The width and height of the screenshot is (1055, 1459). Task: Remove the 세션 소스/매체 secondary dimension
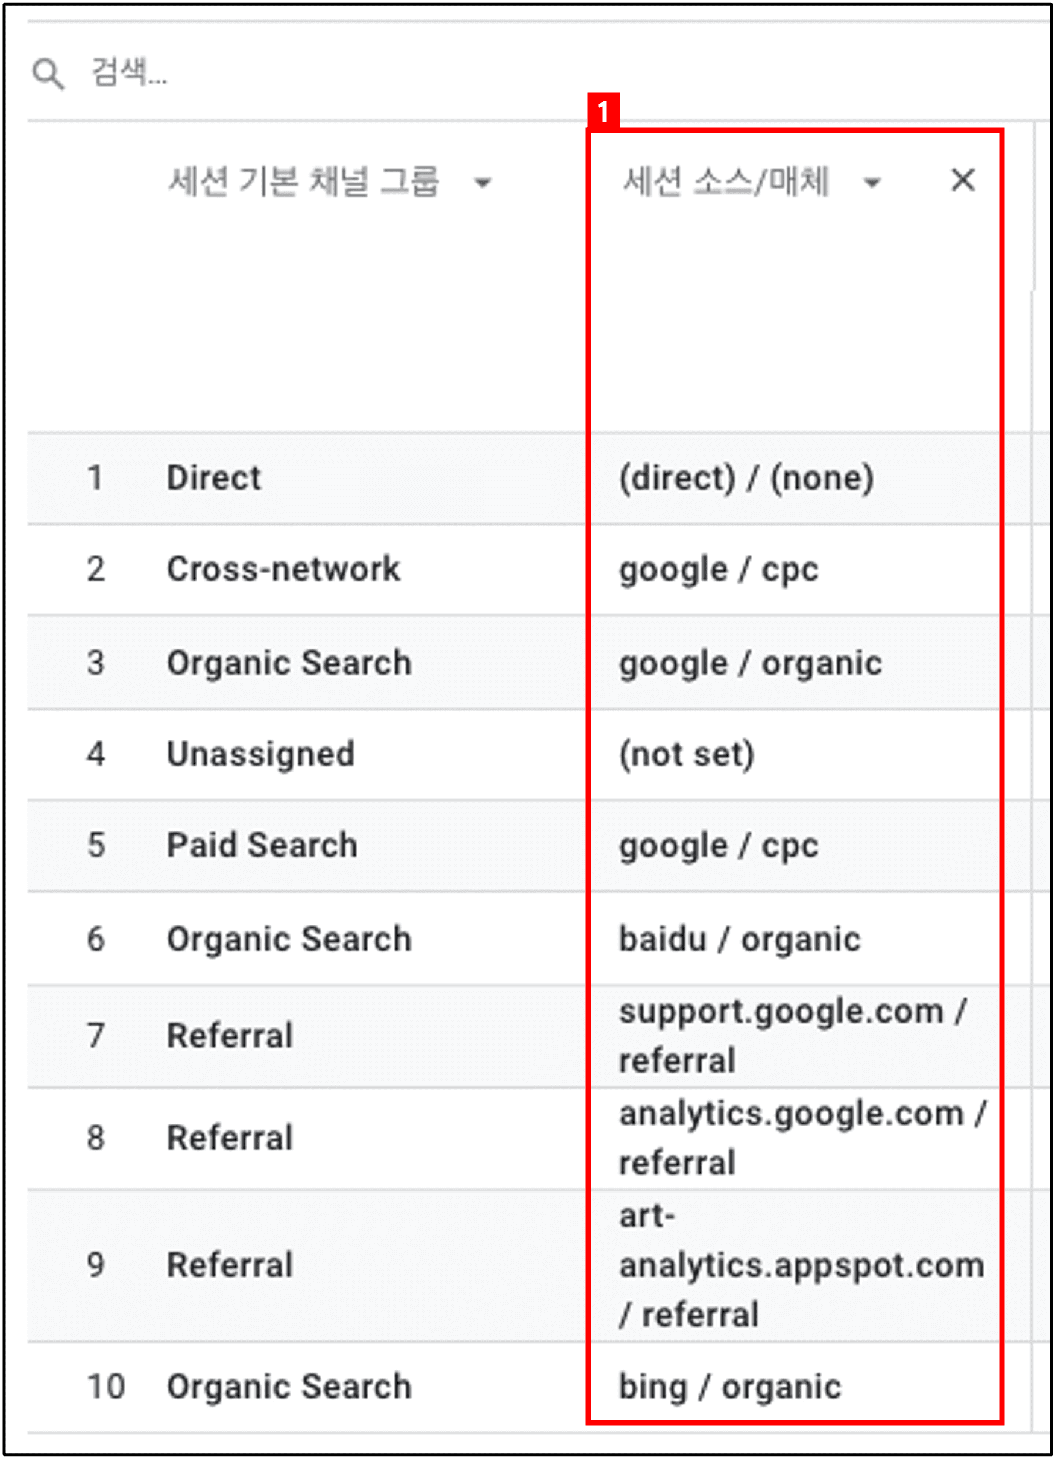coord(962,180)
